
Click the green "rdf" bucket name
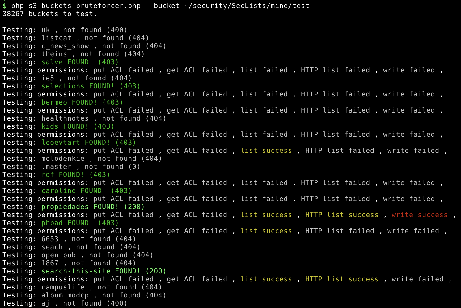(x=48, y=175)
